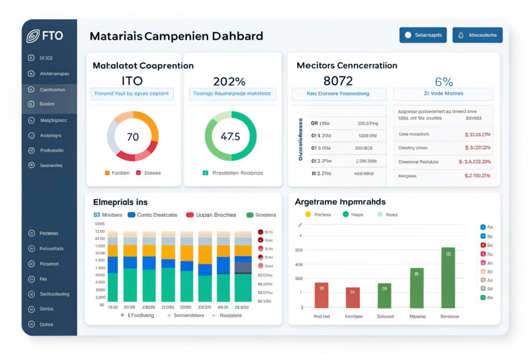Select Putnusftats in the sidebar
Image resolution: width=531 pixels, height=354 pixels.
coord(51,249)
